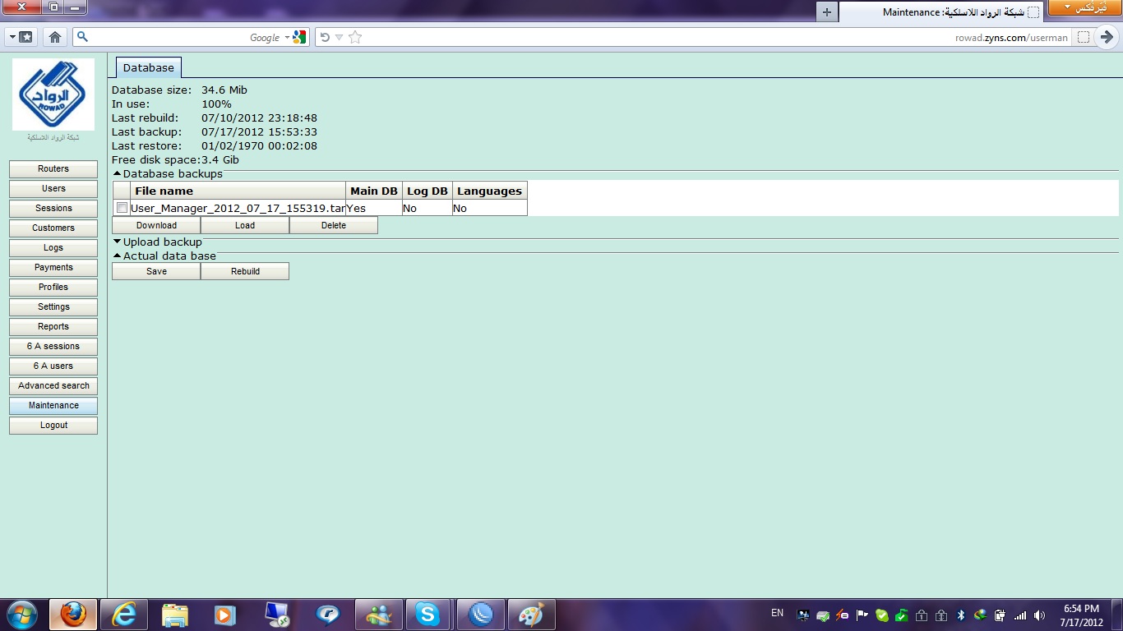Viewport: 1123px width, 631px height.
Task: Open a new tab with the plus button
Action: point(827,12)
